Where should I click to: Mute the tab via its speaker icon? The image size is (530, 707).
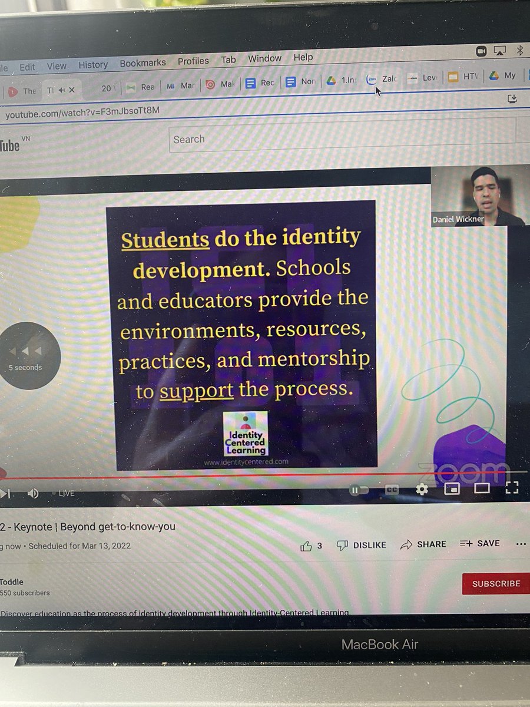click(62, 90)
